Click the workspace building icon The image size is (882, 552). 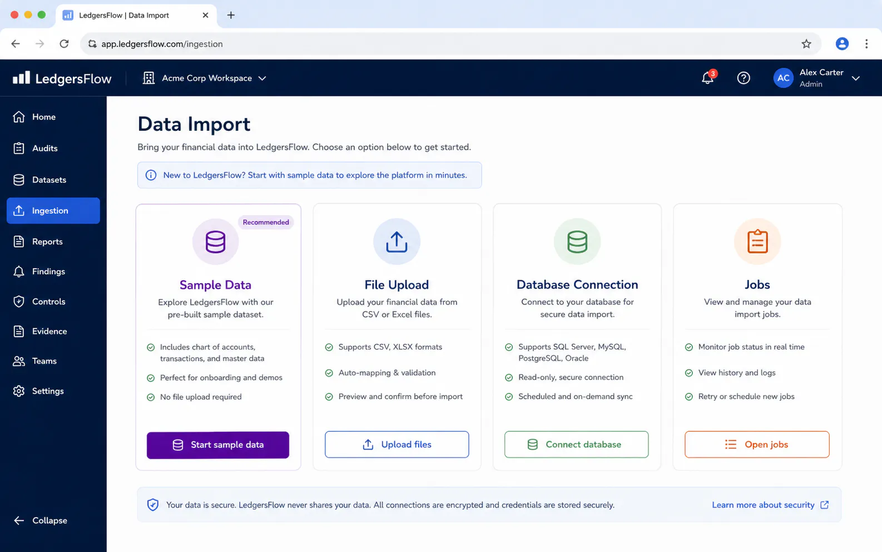click(x=148, y=78)
